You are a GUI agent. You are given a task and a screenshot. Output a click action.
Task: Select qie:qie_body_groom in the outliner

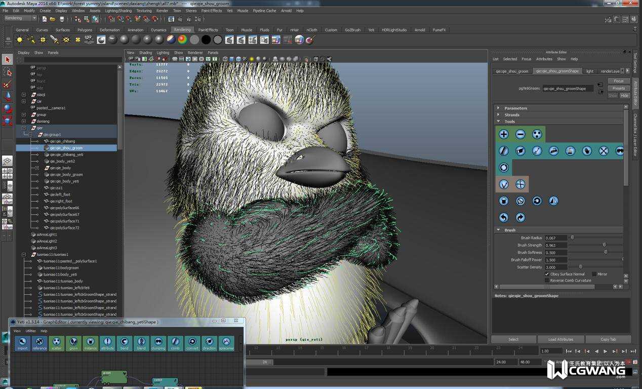[x=66, y=175]
